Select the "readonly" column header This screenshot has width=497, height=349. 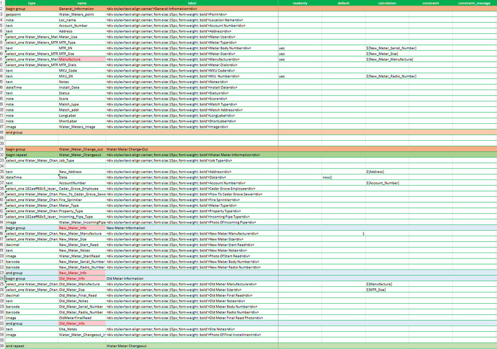[x=300, y=3]
